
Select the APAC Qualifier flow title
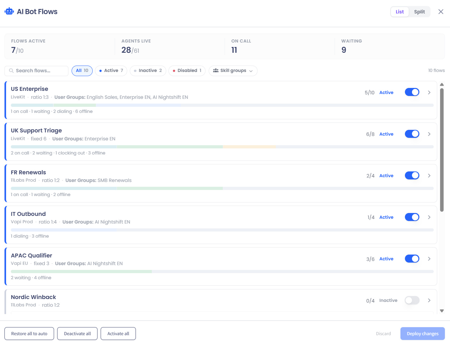31,256
